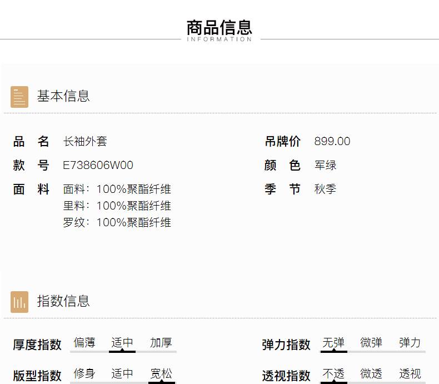439x384 pixels.
Task: Select 适中 in the 厚度指数 row
Action: pos(122,343)
